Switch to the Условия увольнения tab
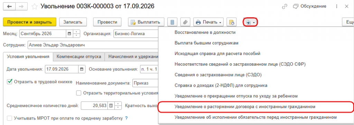The height and width of the screenshot is (125, 354). 28,57
